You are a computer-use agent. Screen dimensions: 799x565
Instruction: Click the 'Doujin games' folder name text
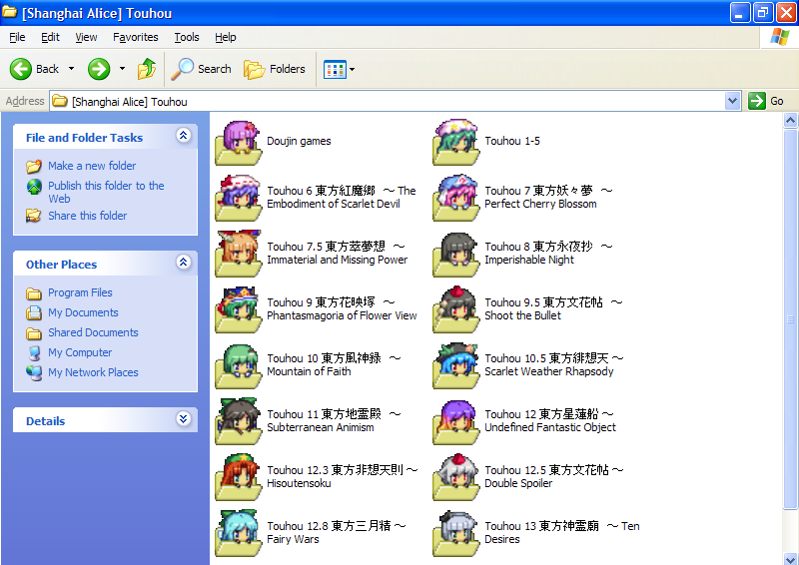tap(299, 141)
